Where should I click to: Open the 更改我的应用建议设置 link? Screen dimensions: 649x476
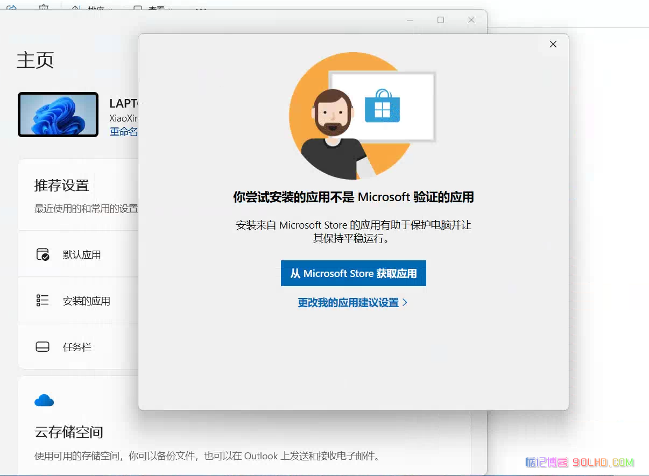point(352,303)
